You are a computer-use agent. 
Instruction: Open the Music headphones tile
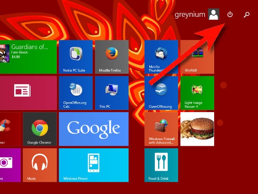40,165
